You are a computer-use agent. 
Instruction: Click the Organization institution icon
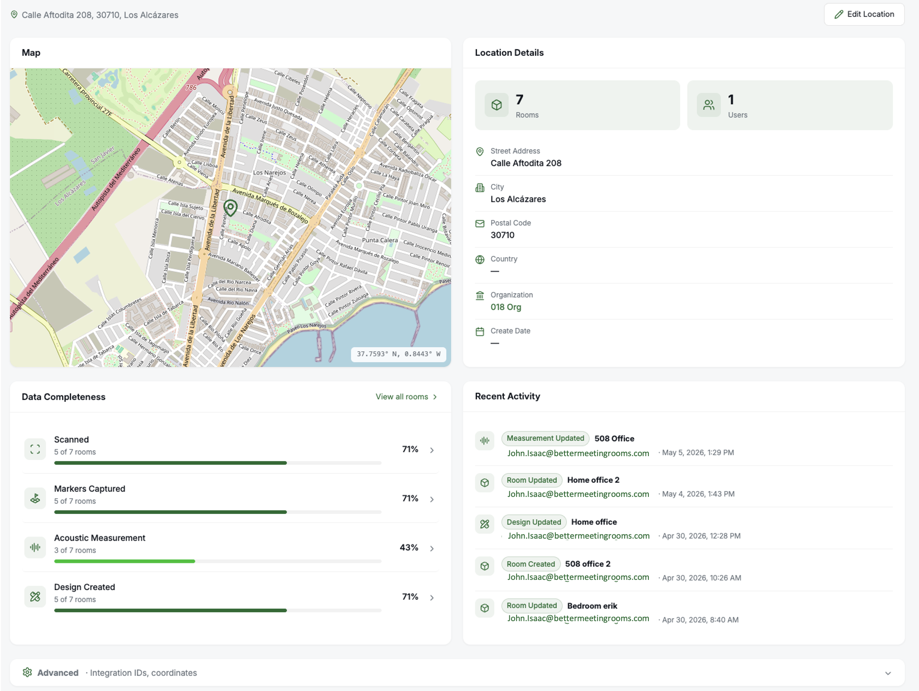[480, 296]
